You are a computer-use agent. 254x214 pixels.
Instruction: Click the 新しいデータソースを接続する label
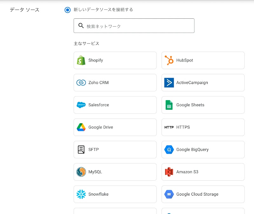point(103,10)
